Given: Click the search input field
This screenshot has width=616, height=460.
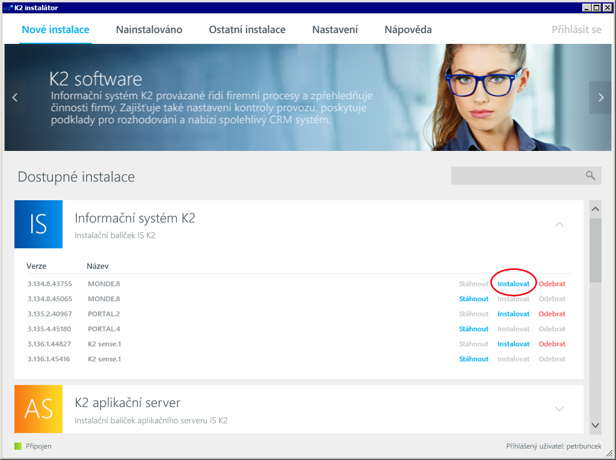Looking at the screenshot, I should 526,176.
